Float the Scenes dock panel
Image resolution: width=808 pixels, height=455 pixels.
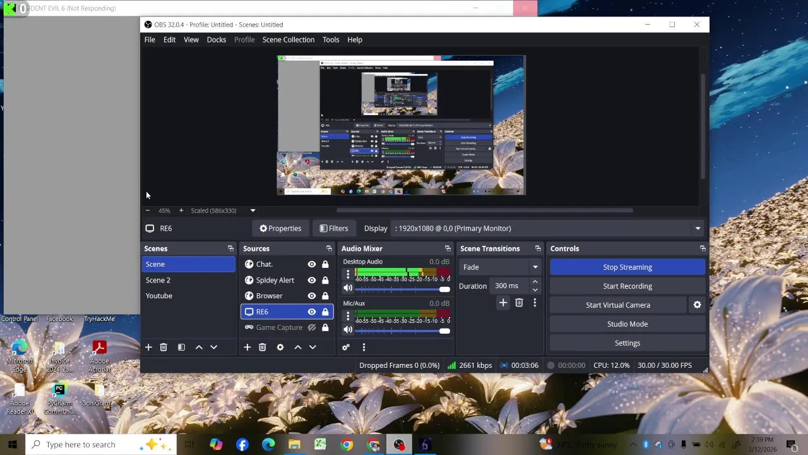230,248
